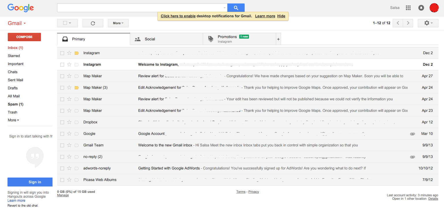The height and width of the screenshot is (215, 444).
Task: Click 'Click here to enable' notifications link
Action: click(x=178, y=16)
